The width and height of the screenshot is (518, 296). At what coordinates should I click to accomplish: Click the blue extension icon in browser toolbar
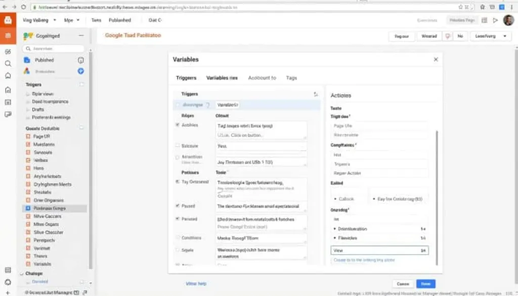502,7
